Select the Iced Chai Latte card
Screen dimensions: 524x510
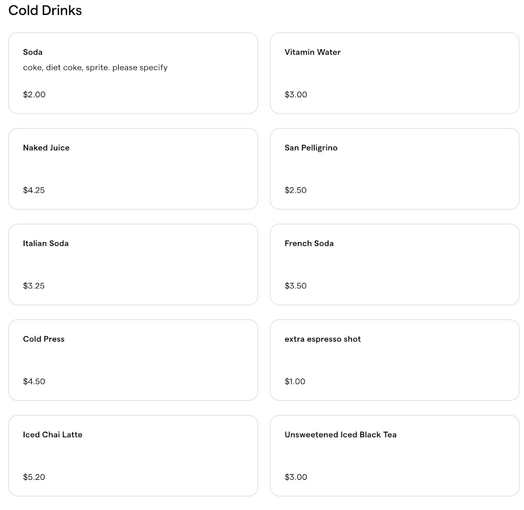pyautogui.click(x=133, y=455)
